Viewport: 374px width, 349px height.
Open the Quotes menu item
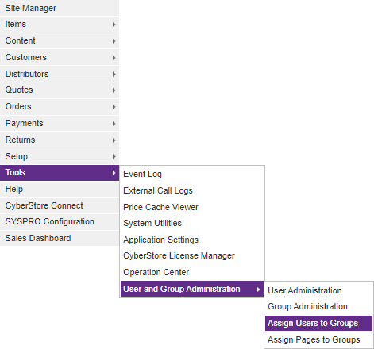pyautogui.click(x=60, y=90)
